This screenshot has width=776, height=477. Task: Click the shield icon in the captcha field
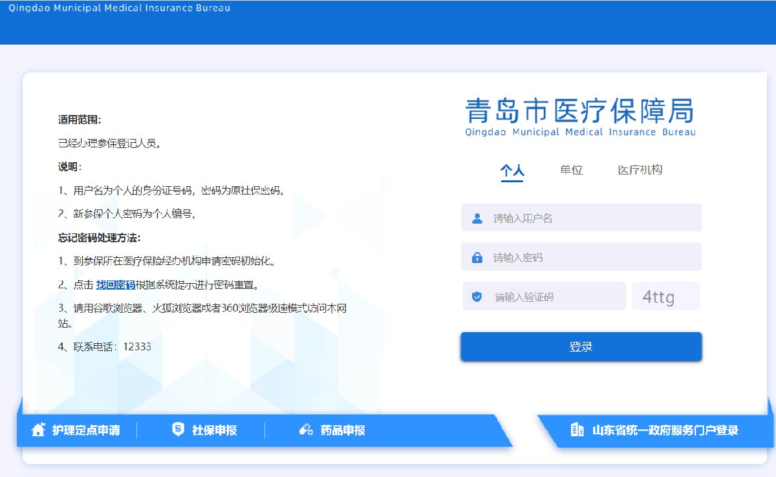[x=477, y=297]
